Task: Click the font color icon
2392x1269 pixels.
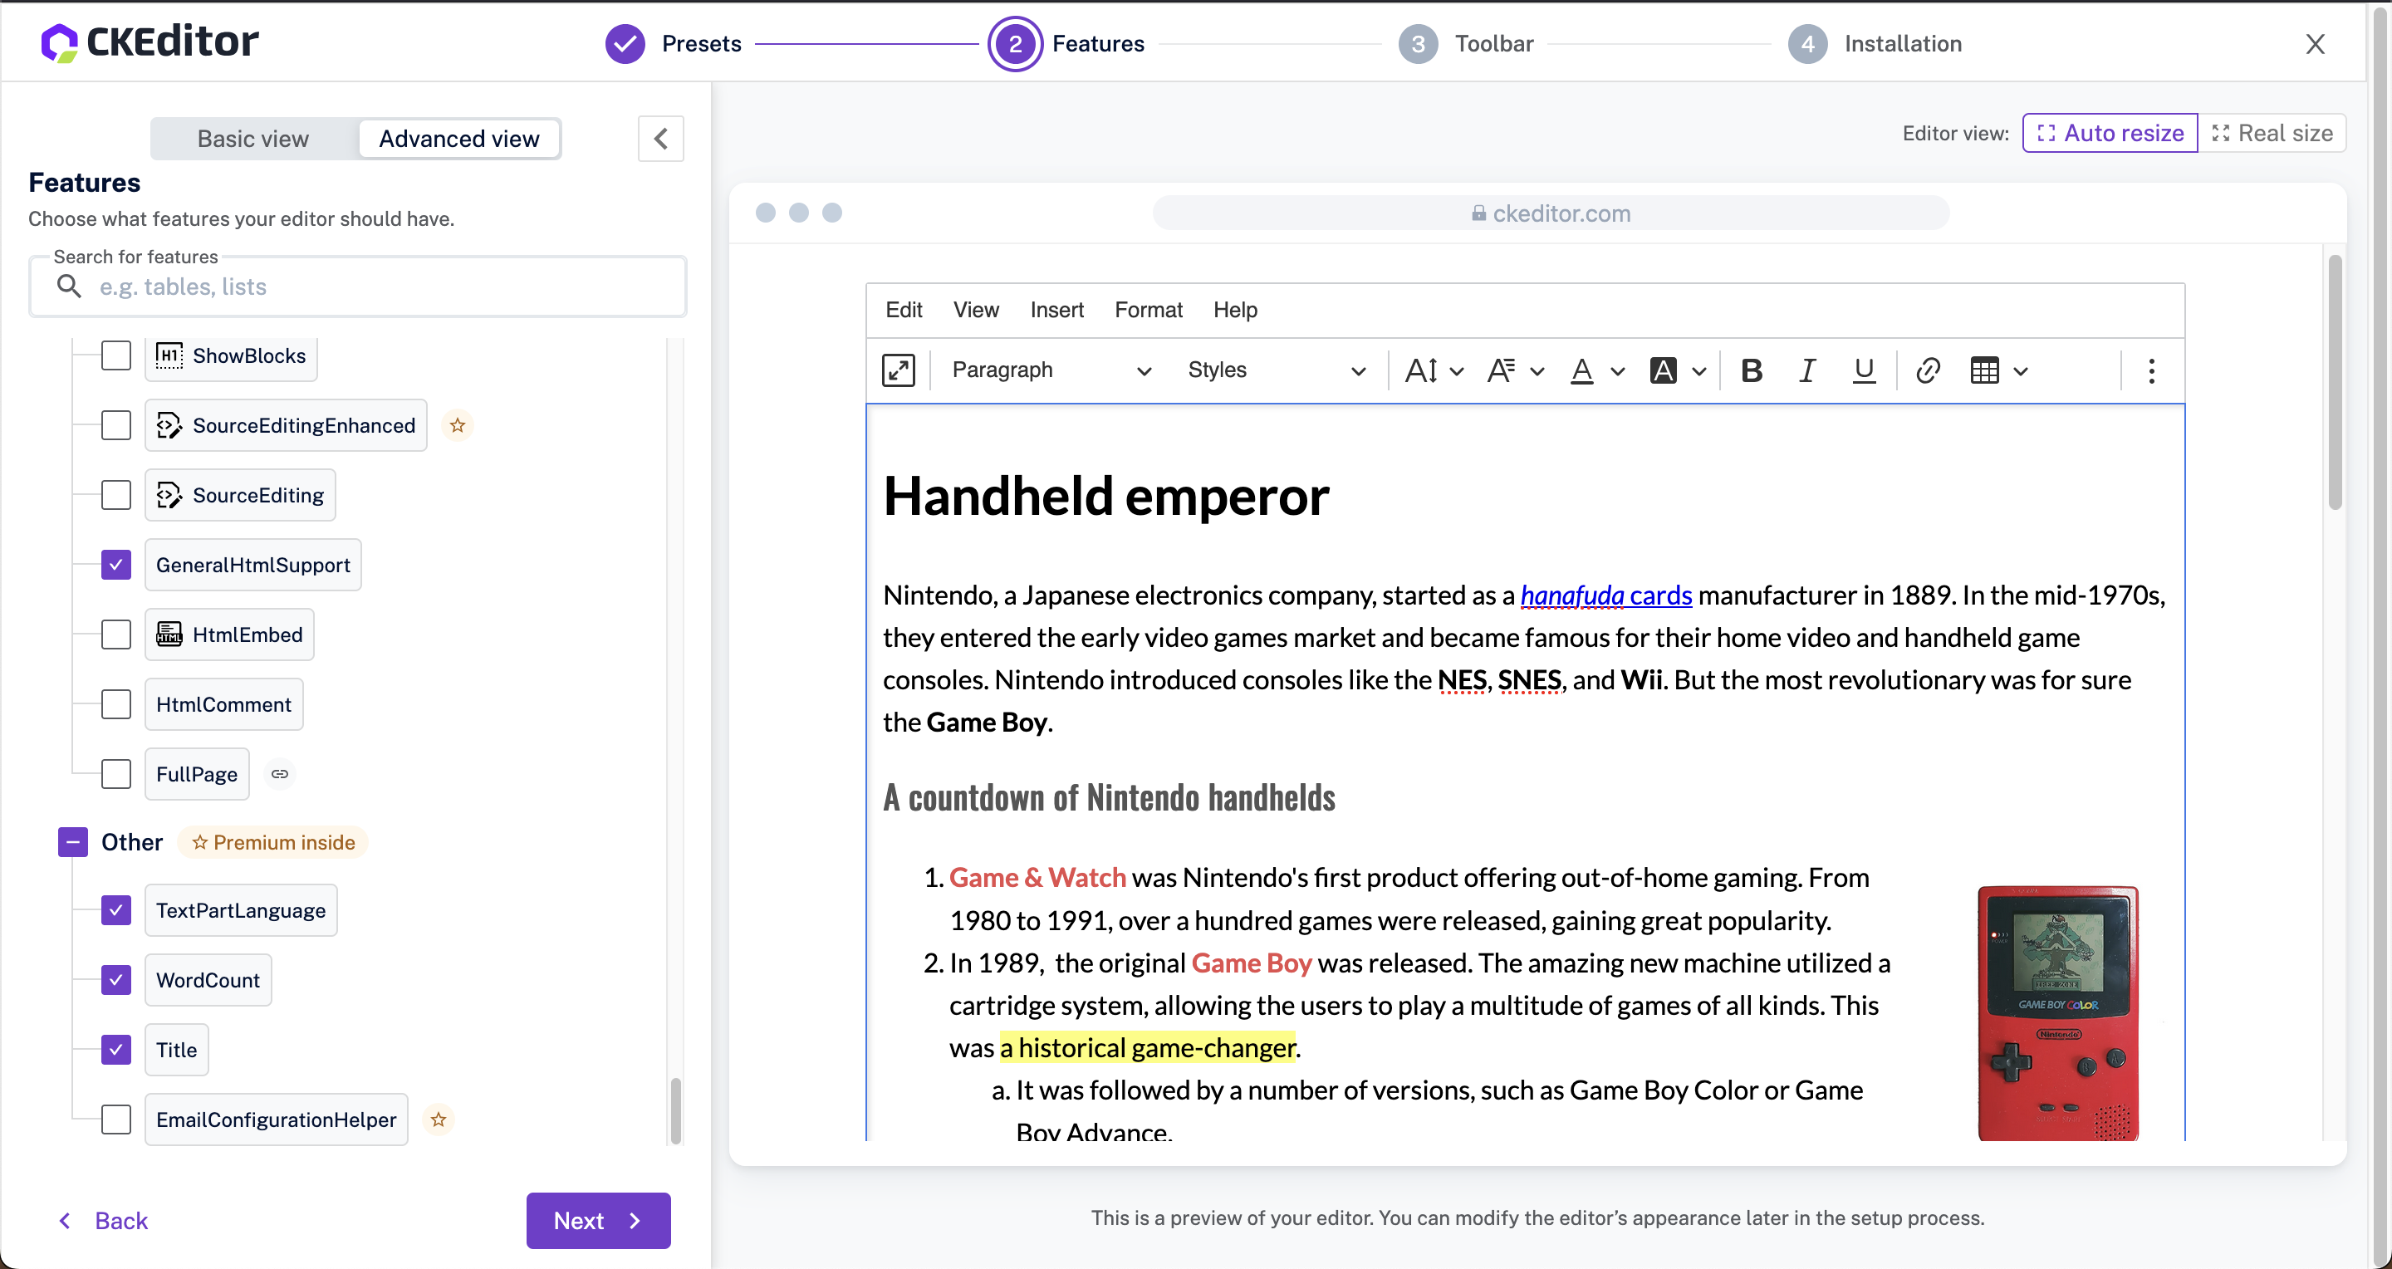Action: tap(1582, 370)
